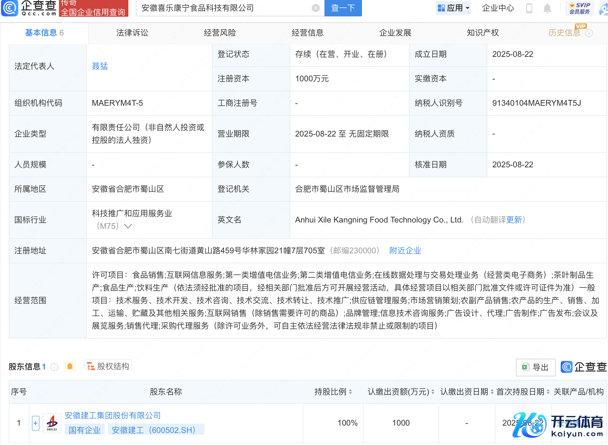Switch to 知识产权 tab
The image size is (608, 445).
(x=483, y=33)
